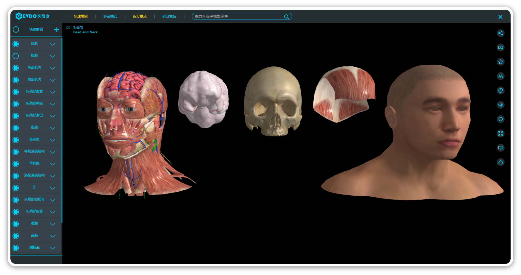Enable the 脂肪 visibility toggle
Image resolution: width=521 pixels, height=275 pixels.
coord(16,56)
